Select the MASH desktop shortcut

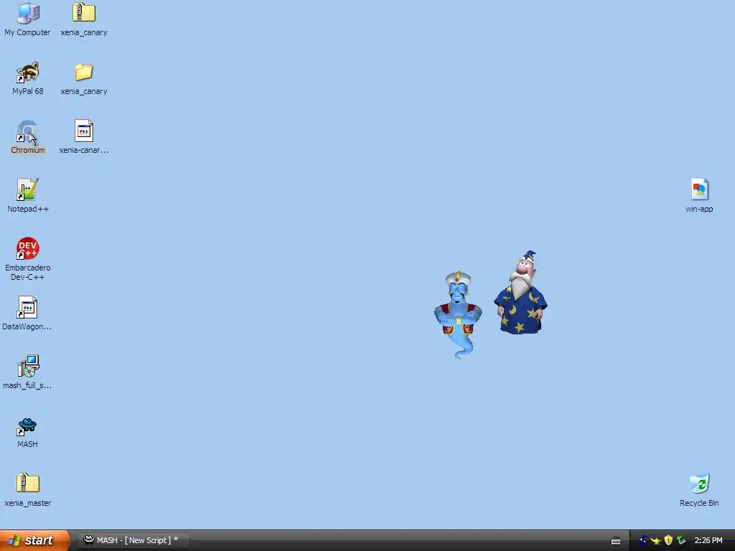[x=27, y=432]
